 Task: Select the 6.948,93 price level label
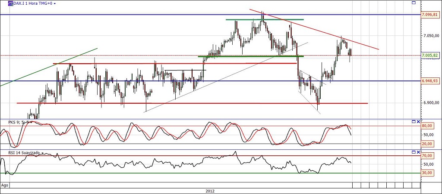tap(429, 81)
